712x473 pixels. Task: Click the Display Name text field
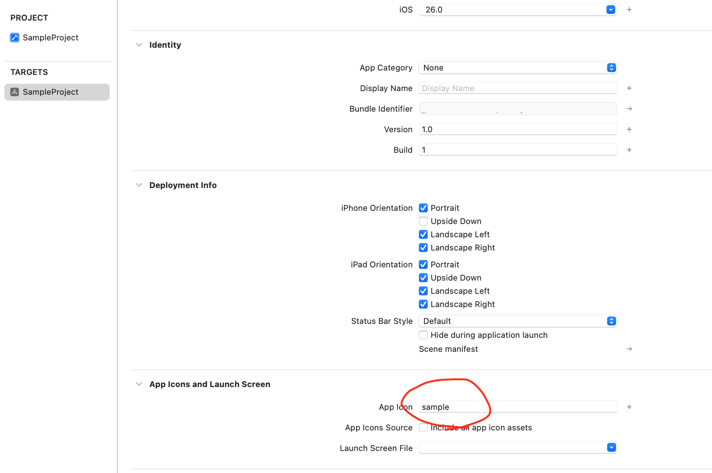[518, 88]
